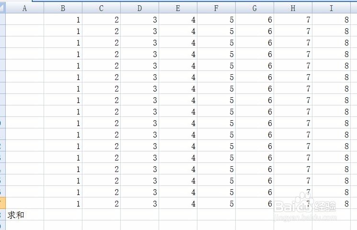Image resolution: width=357 pixels, height=230 pixels.
Task: Select column I header
Action: coord(331,8)
